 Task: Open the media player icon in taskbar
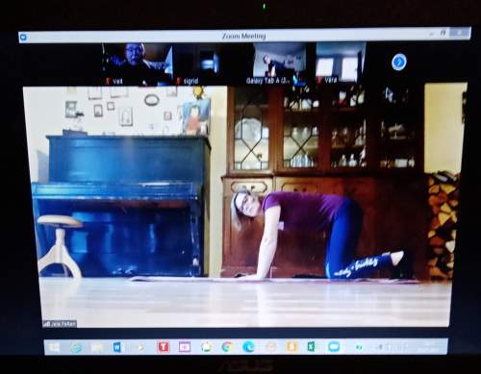[x=140, y=347]
